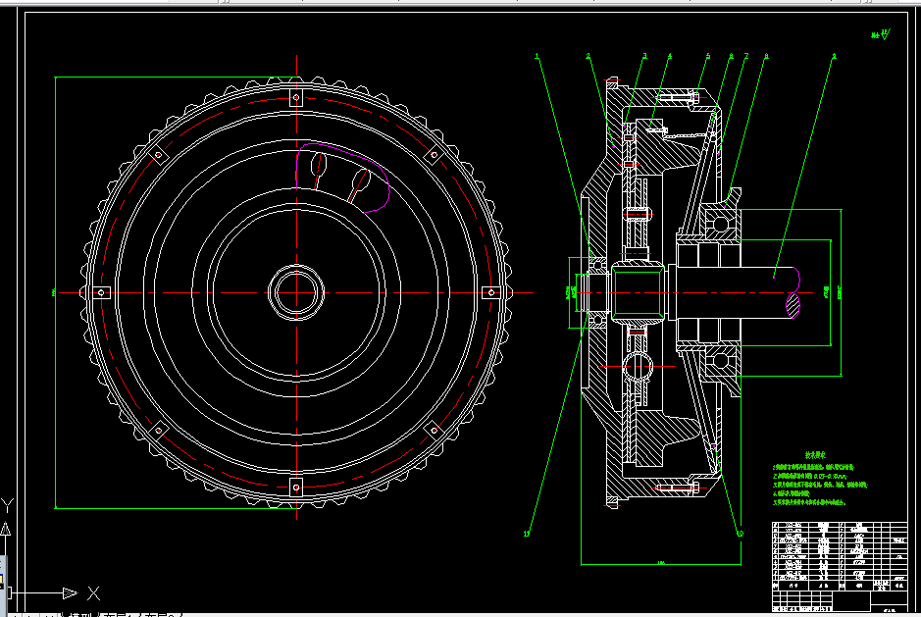The height and width of the screenshot is (617, 921).
Task: Select part balloon number 3
Action: (x=644, y=57)
